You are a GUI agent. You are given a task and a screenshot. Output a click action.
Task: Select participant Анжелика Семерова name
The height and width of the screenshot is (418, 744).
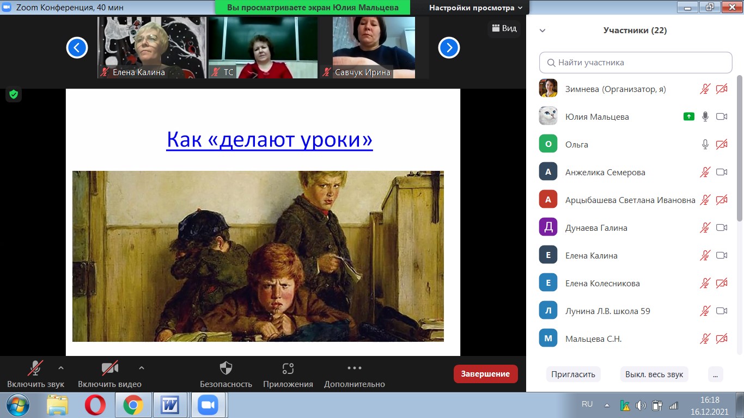605,172
